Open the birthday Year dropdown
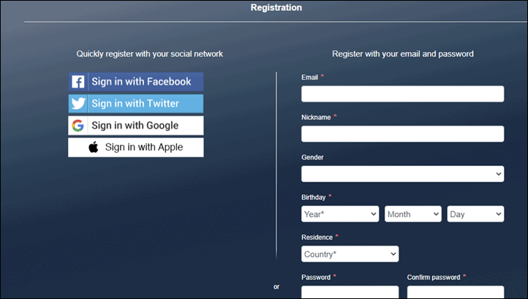Screen dimensions: 528x299 click(340, 214)
